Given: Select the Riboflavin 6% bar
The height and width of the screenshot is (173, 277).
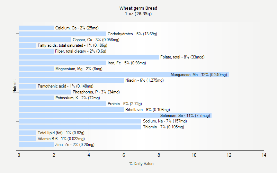Looking at the screenshot, I should [x=71, y=109].
